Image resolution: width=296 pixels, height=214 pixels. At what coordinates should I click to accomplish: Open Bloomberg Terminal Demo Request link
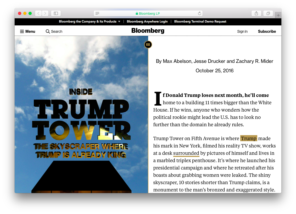(x=200, y=21)
